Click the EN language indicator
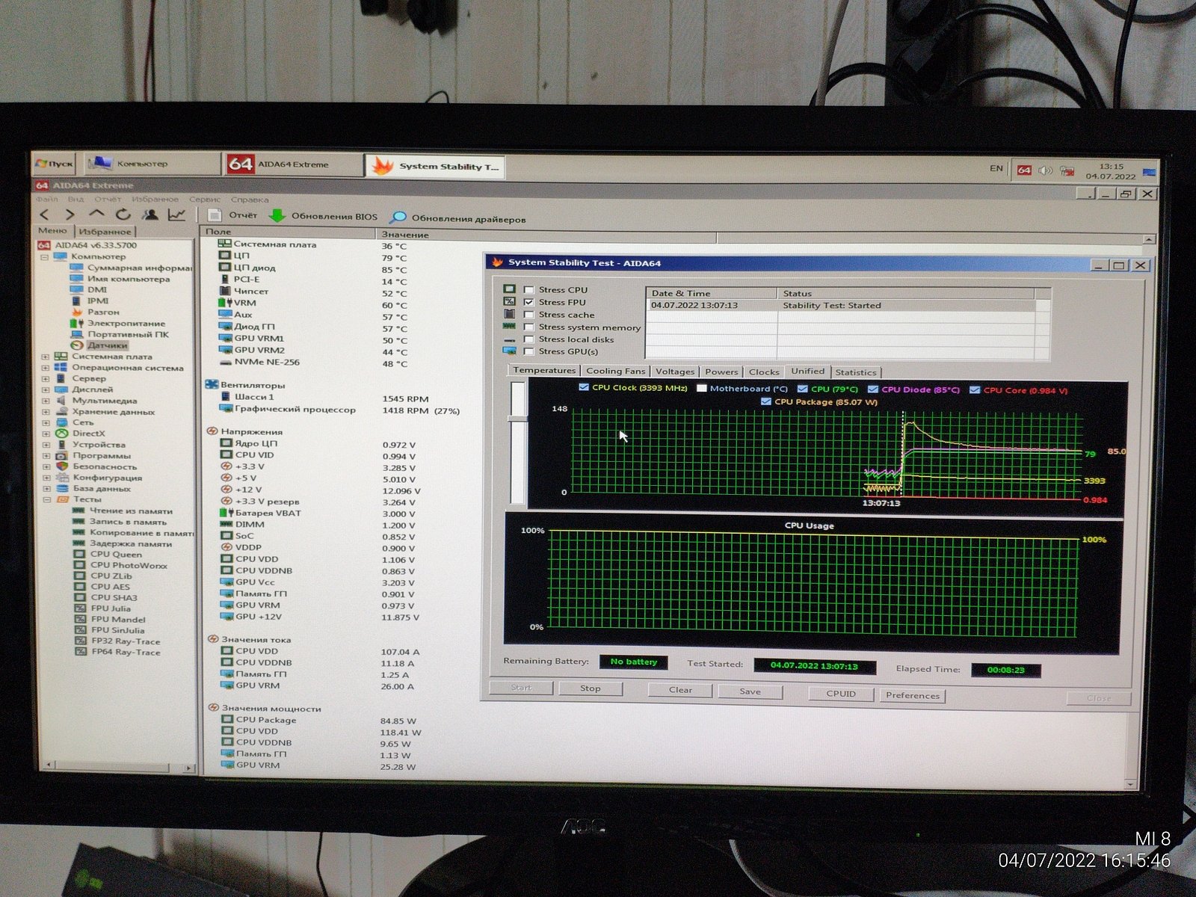Image resolution: width=1196 pixels, height=897 pixels. coord(996,168)
